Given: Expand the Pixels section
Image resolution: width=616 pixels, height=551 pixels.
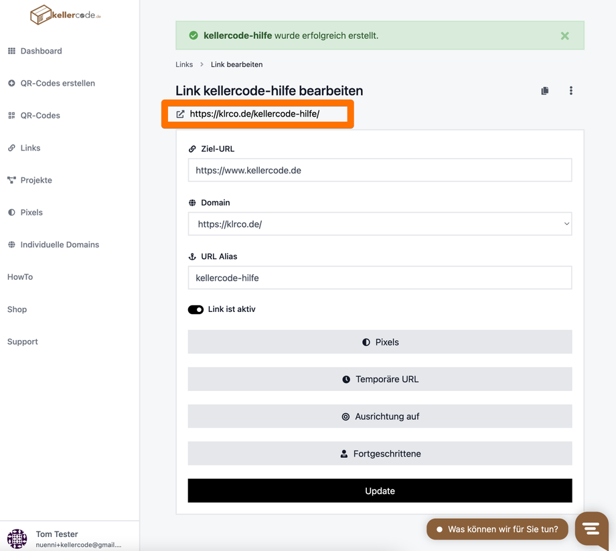Looking at the screenshot, I should coord(380,342).
